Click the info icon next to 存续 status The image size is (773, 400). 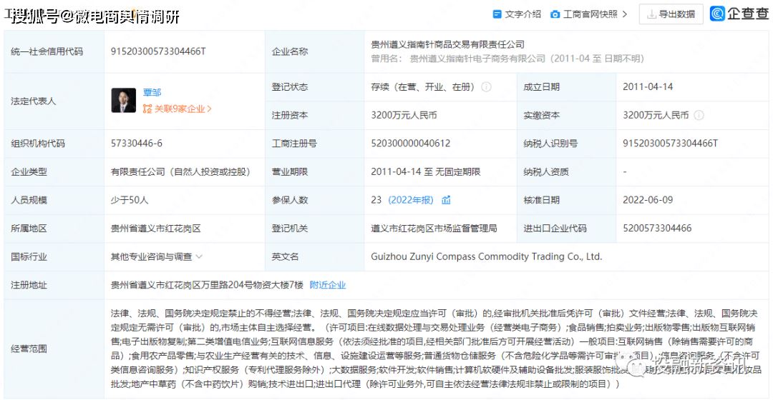[x=486, y=87]
